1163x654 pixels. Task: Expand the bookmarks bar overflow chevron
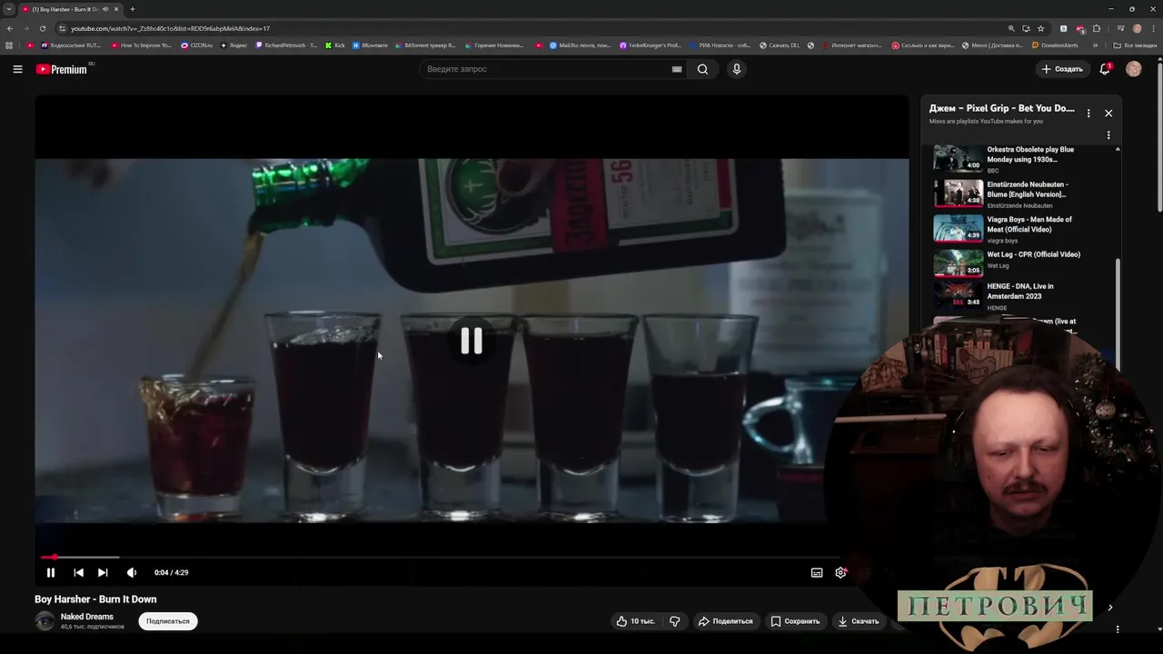tap(1095, 45)
